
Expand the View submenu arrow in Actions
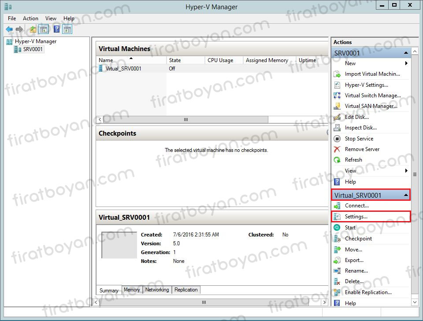[406, 170]
